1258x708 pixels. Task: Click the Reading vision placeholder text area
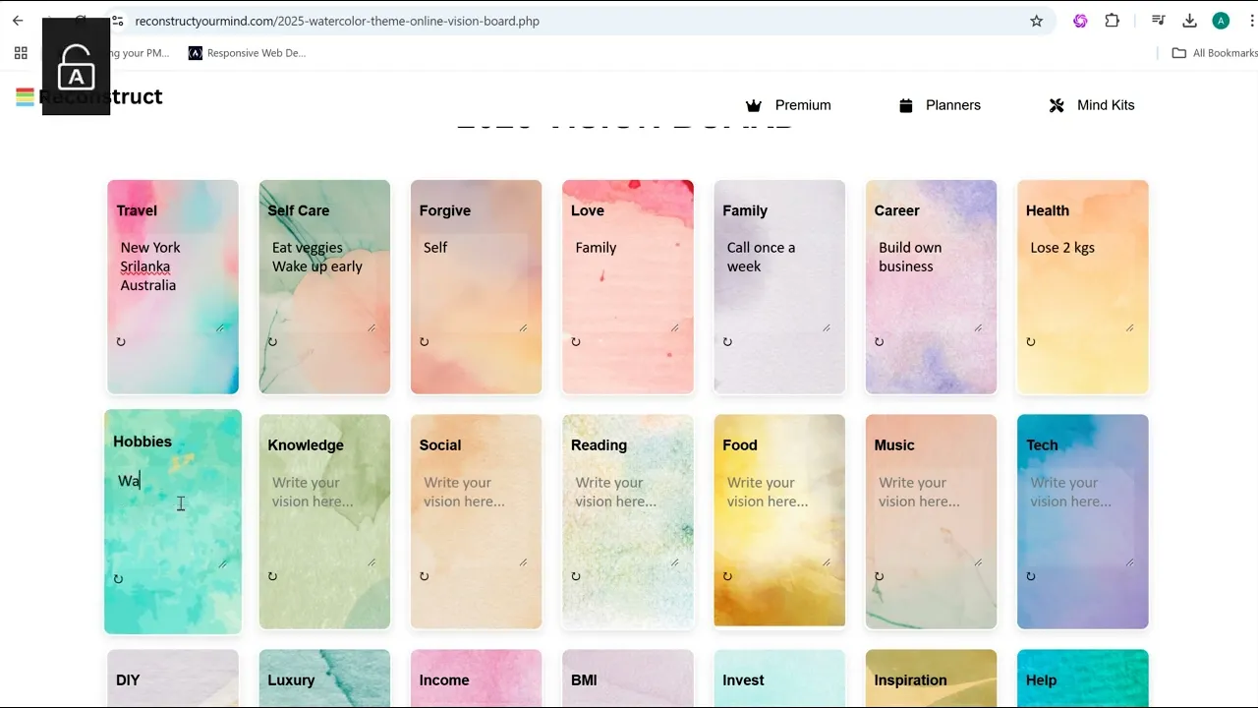point(627,519)
